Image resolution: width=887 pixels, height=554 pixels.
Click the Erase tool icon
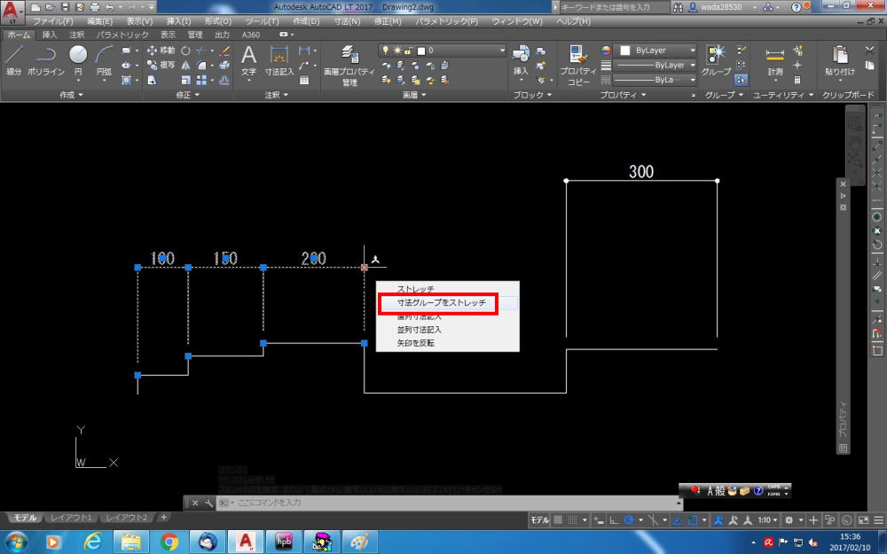[224, 51]
